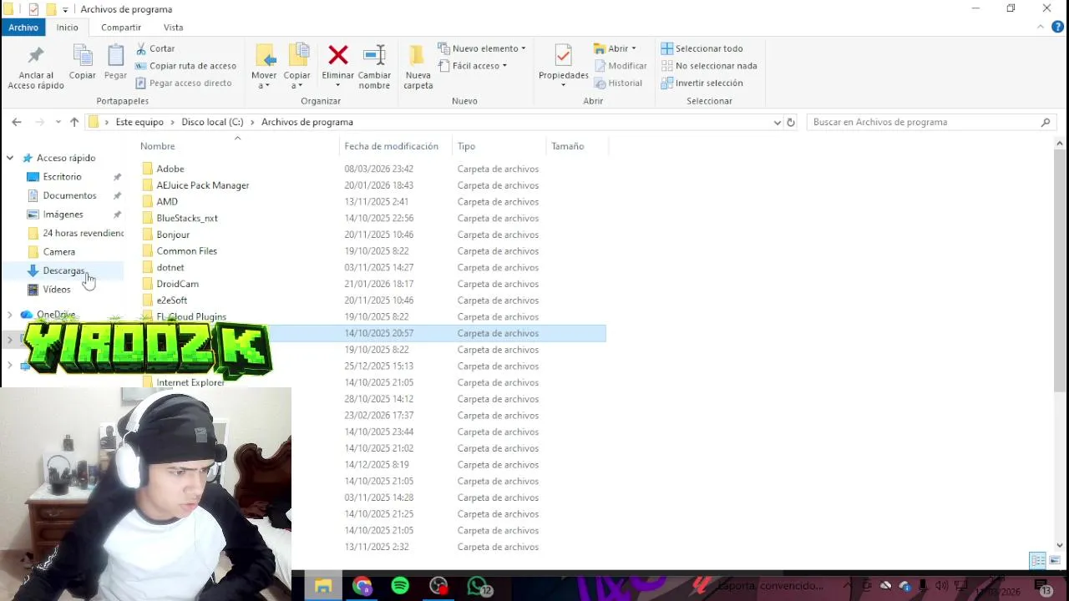This screenshot has width=1069, height=601.
Task: Open Spotify from the taskbar
Action: click(x=400, y=586)
